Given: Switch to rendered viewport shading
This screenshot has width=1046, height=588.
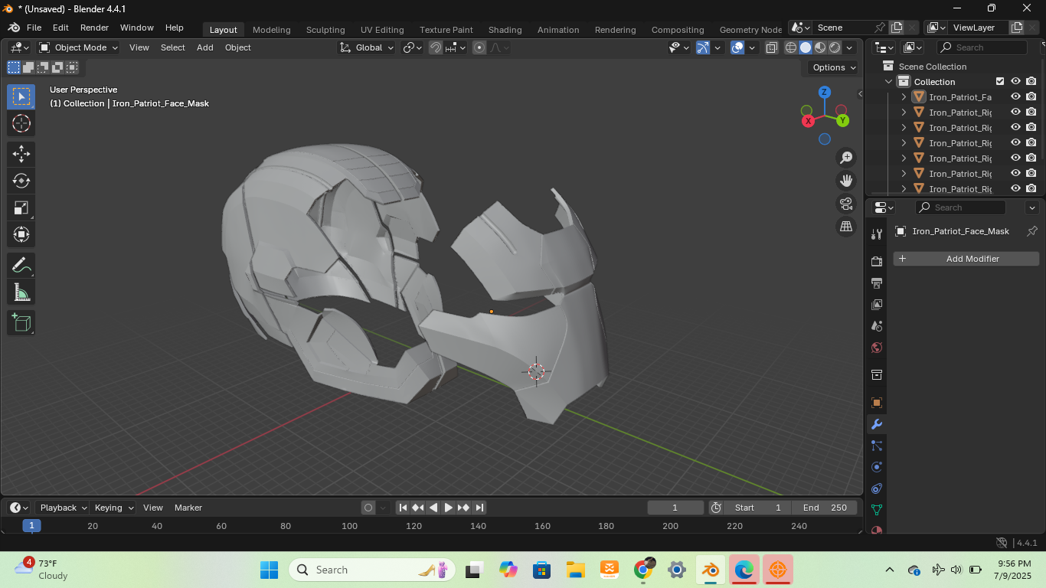Looking at the screenshot, I should point(835,47).
